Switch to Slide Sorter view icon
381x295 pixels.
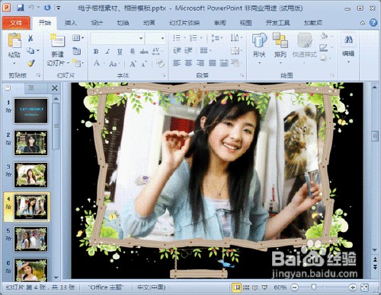[246, 287]
